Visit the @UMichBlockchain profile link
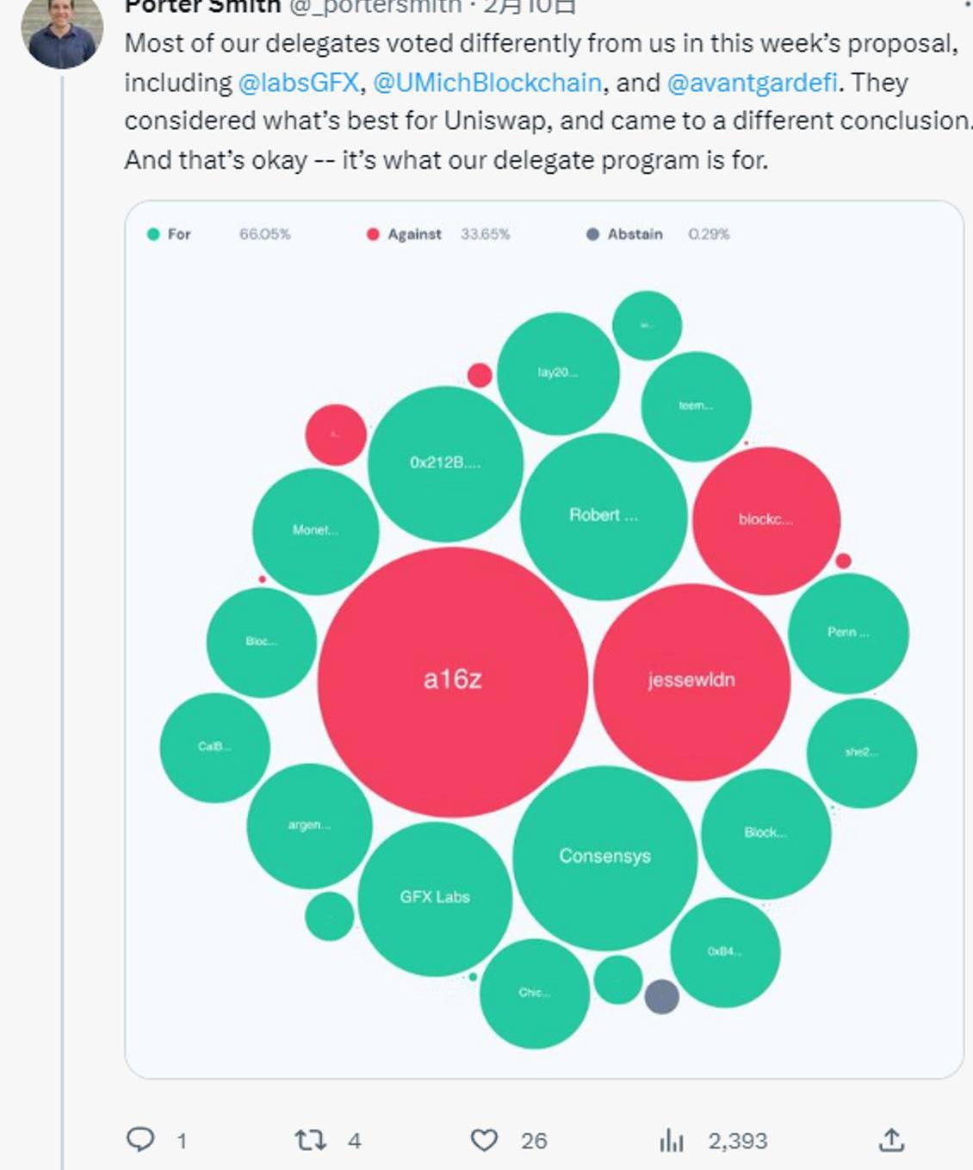 487,83
